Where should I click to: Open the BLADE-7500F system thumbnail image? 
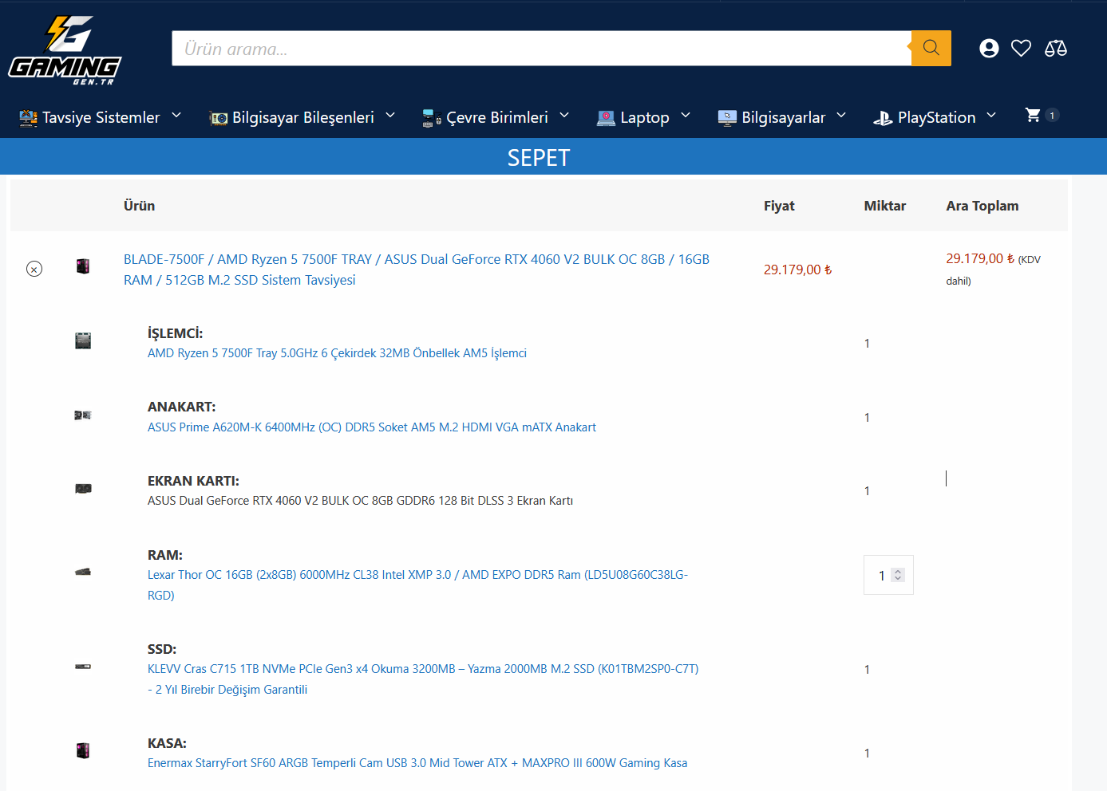click(83, 266)
